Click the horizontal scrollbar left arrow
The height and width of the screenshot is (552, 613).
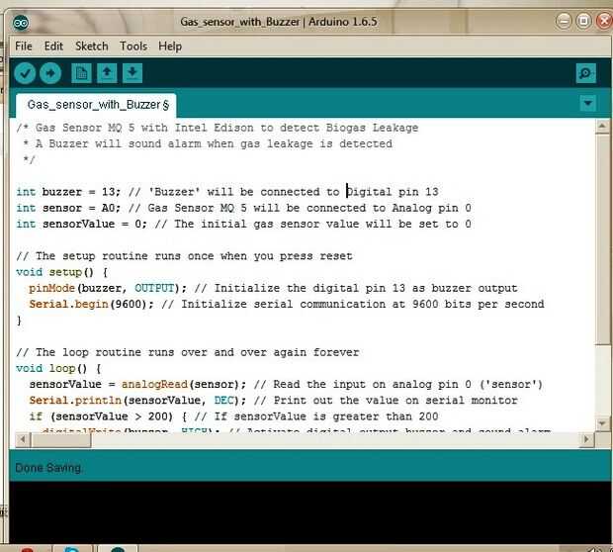(x=23, y=439)
